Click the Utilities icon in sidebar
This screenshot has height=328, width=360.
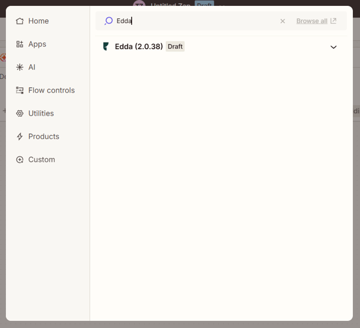(x=20, y=113)
